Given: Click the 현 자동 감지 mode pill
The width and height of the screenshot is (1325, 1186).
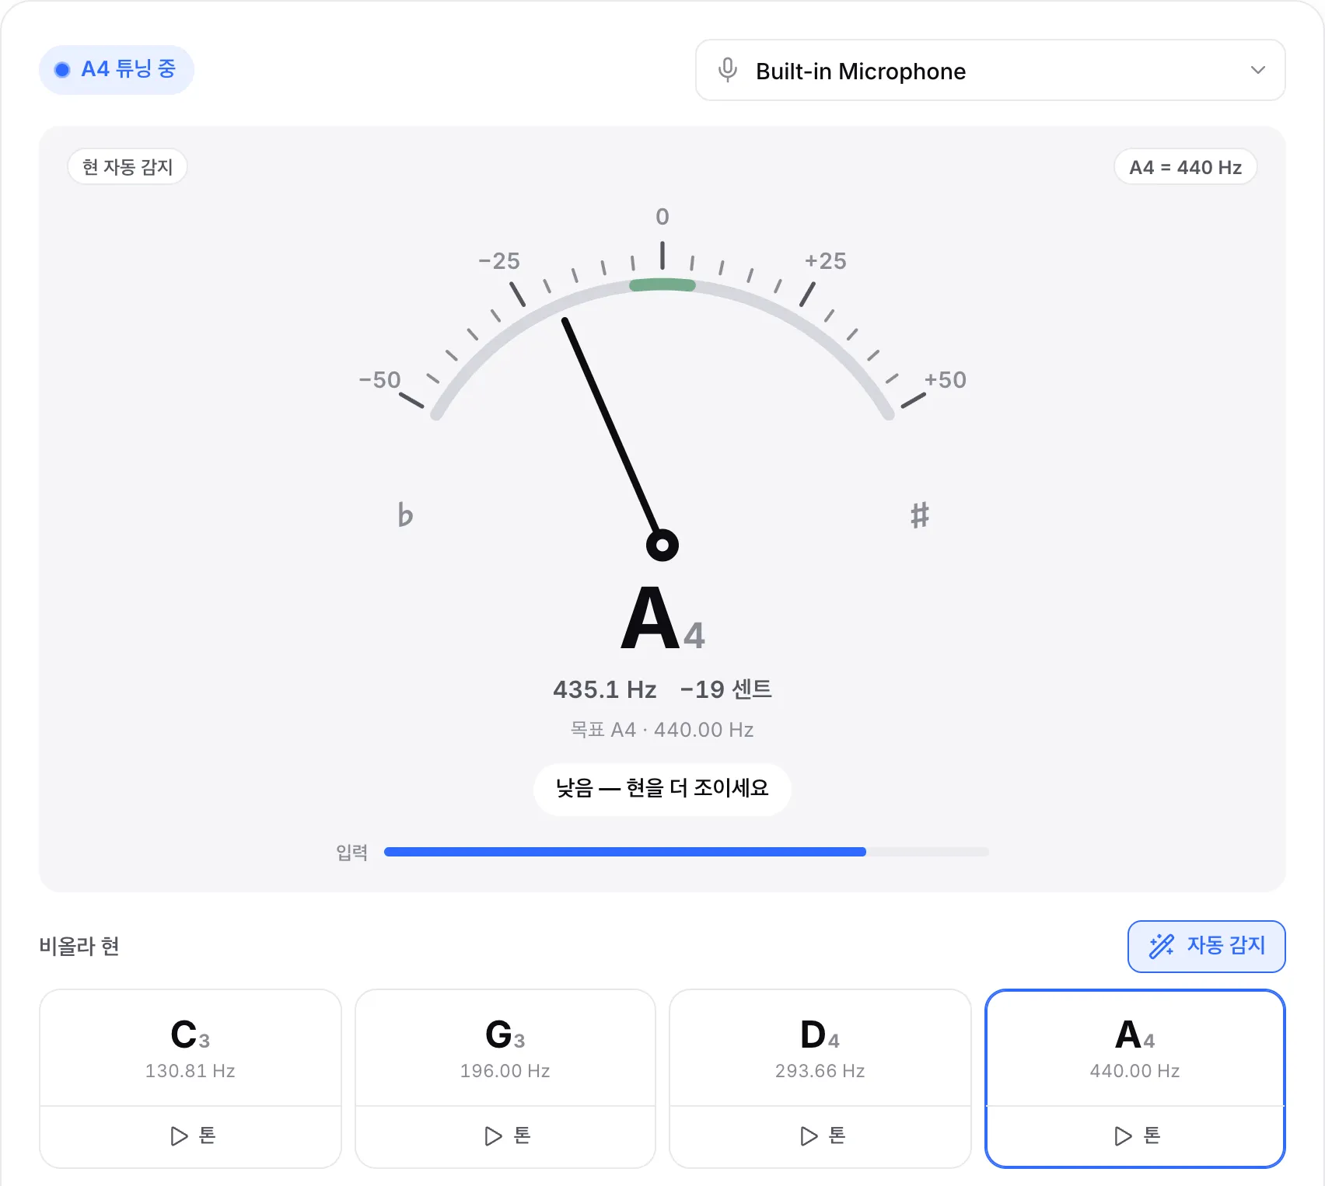Looking at the screenshot, I should [x=128, y=167].
